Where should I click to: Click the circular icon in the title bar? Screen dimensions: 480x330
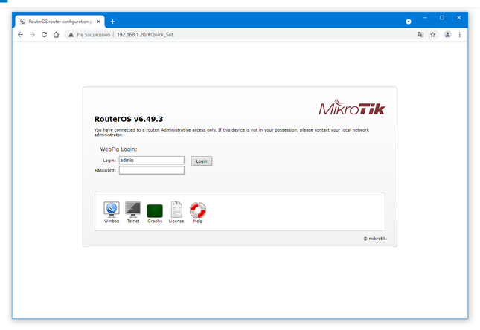tap(409, 22)
